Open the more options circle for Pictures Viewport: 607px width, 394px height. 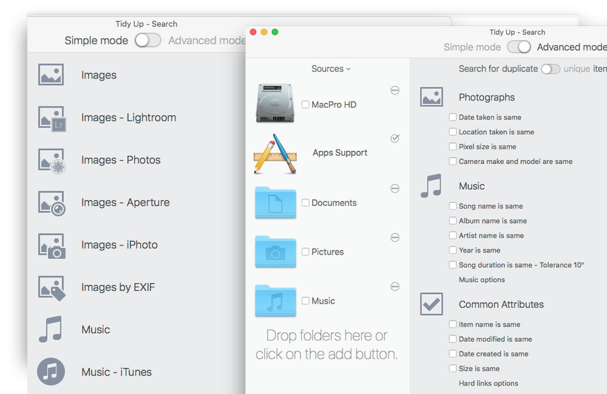coord(395,238)
